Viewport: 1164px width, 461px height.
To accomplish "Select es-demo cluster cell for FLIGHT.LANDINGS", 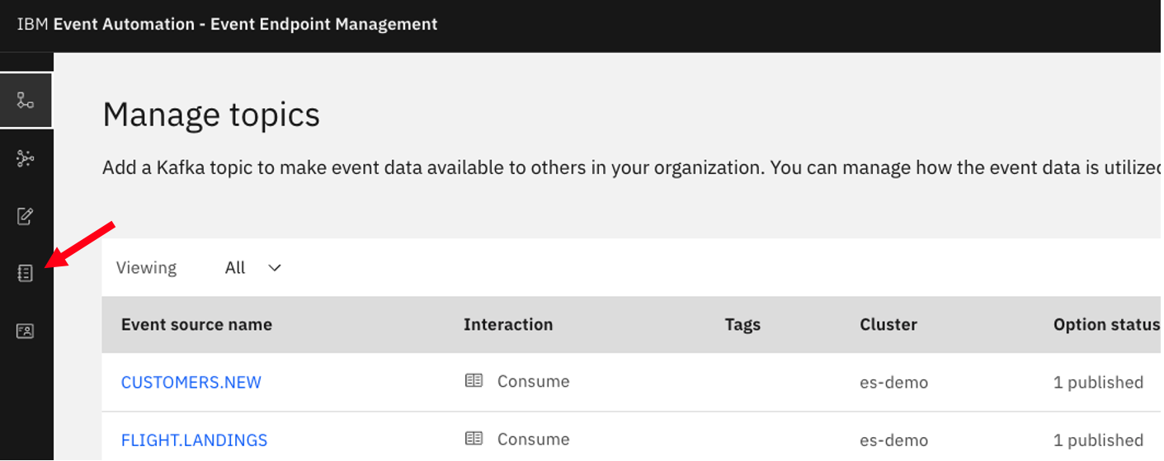I will [x=893, y=440].
